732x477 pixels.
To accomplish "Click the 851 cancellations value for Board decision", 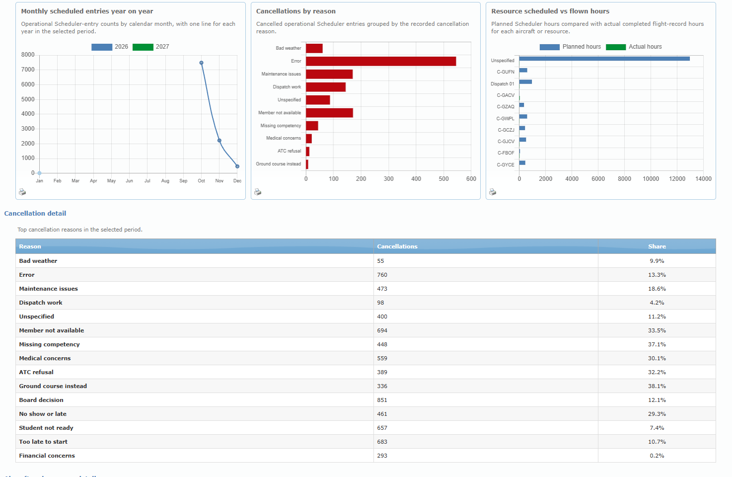I will 382,400.
